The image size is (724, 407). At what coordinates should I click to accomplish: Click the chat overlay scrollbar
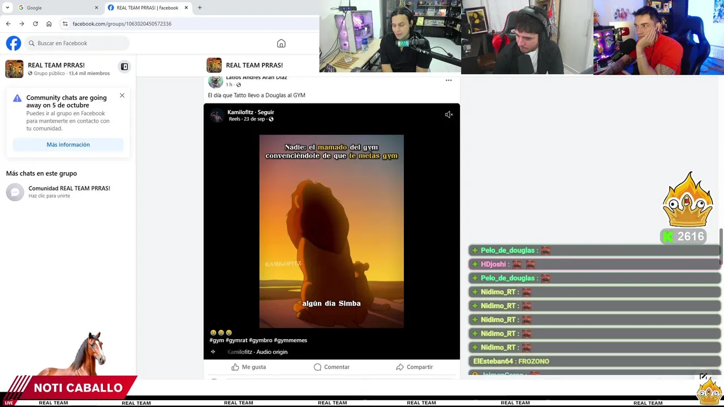[721, 247]
